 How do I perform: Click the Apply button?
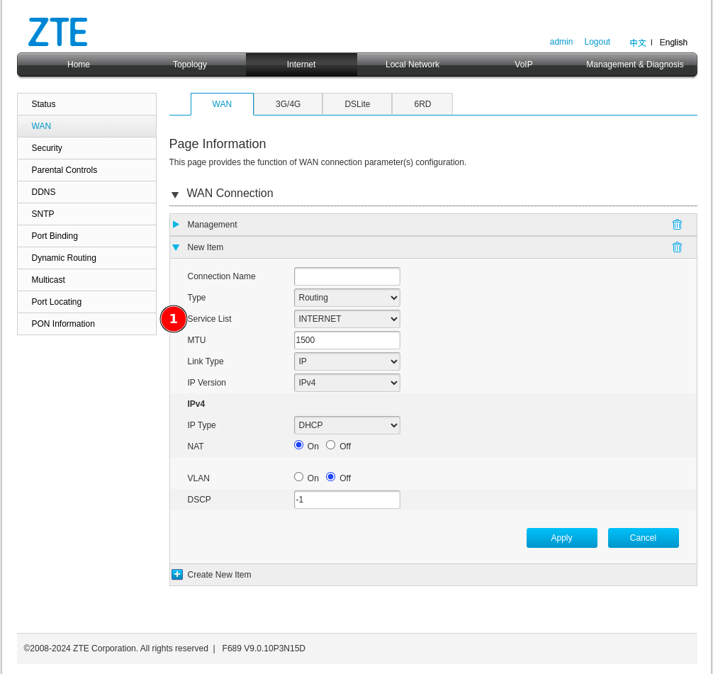pyautogui.click(x=561, y=538)
